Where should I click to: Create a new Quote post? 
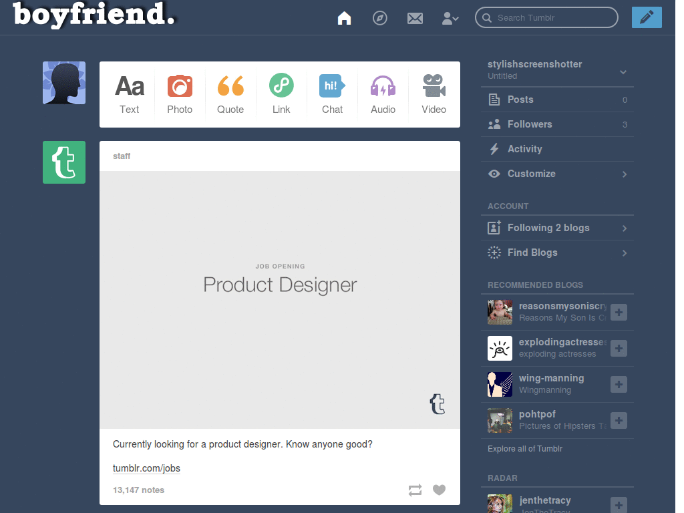point(230,95)
